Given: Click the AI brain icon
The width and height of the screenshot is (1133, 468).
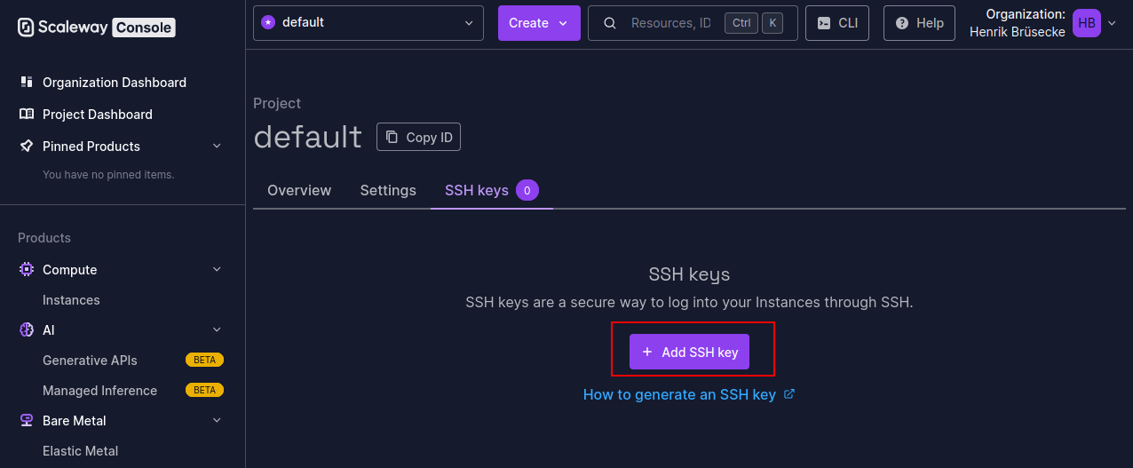Looking at the screenshot, I should point(27,329).
